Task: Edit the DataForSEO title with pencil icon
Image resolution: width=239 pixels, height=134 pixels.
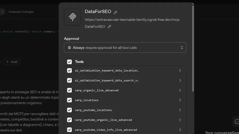Action: point(115,12)
